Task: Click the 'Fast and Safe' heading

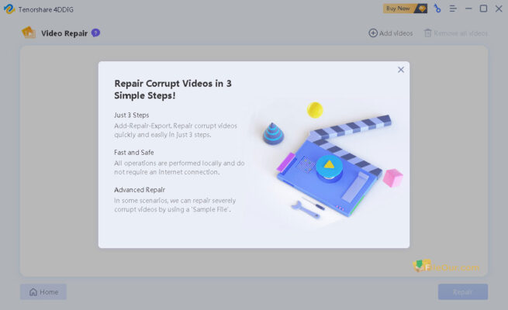Action: tap(134, 152)
